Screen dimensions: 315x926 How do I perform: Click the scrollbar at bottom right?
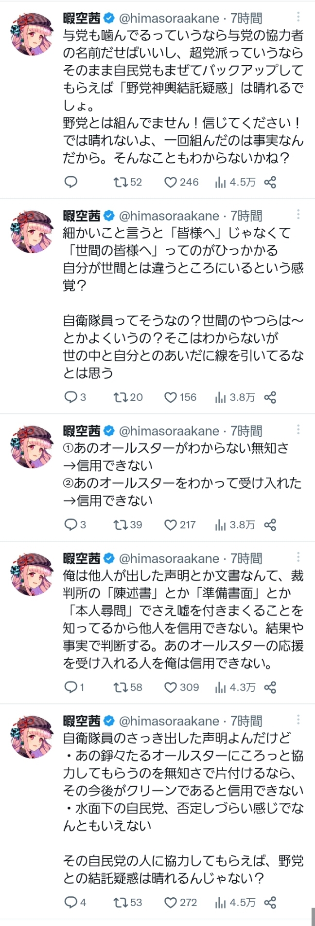tap(313, 915)
